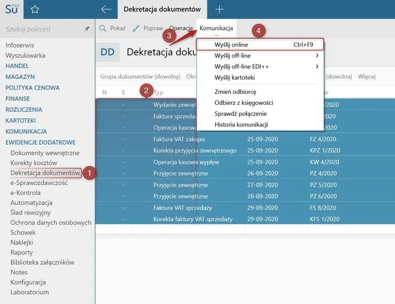
Task: Click the DD module icon badge
Action: pyautogui.click(x=107, y=52)
